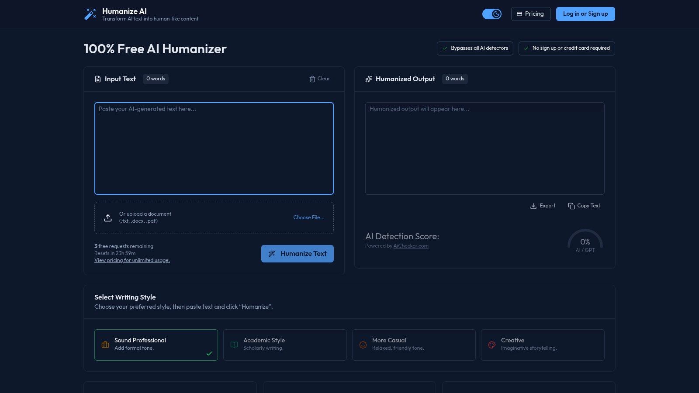The width and height of the screenshot is (699, 393).
Task: Click inside the paste your AI-generated text field
Action: pyautogui.click(x=214, y=148)
